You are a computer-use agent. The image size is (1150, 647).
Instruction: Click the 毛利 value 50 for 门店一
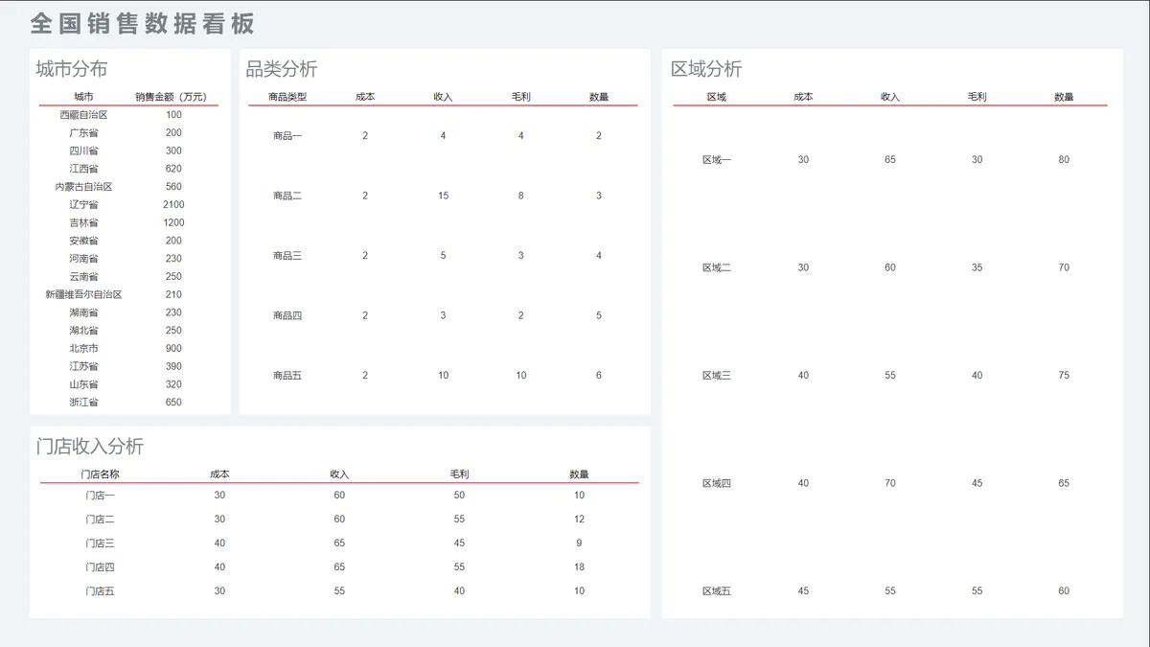459,496
